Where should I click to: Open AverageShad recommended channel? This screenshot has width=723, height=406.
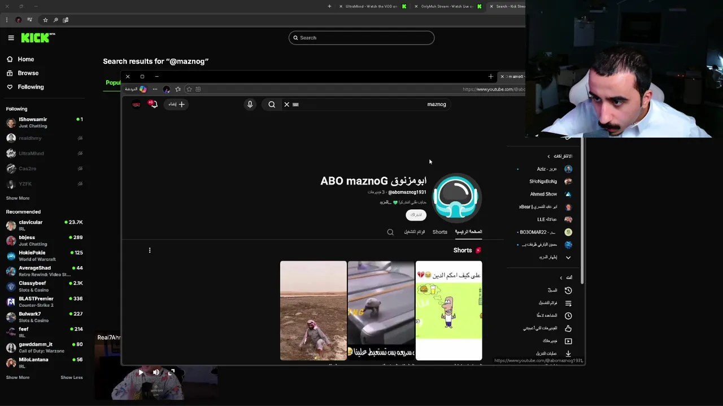tap(44, 271)
